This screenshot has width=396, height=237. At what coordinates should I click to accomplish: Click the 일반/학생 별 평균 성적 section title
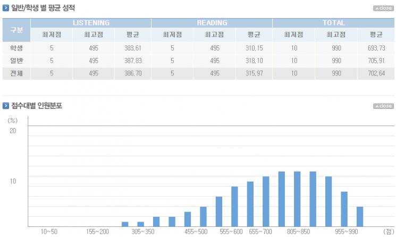click(x=43, y=8)
